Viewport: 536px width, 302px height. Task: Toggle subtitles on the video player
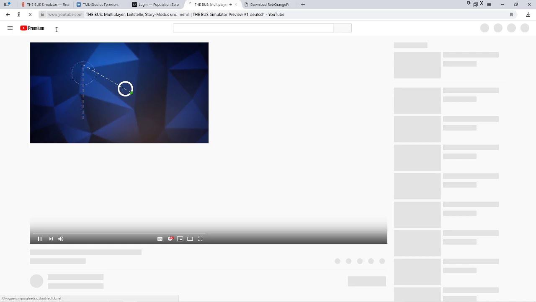(x=160, y=239)
